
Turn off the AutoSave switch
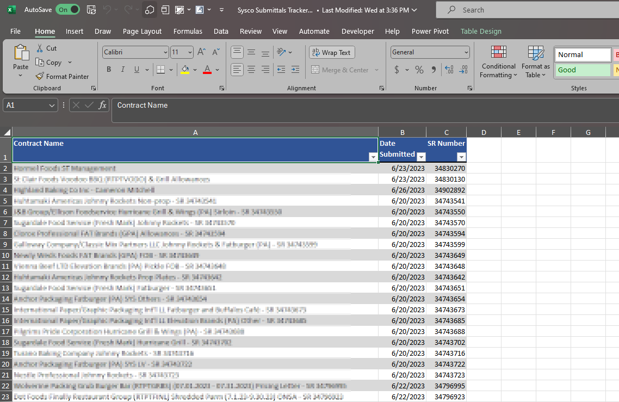(x=67, y=10)
